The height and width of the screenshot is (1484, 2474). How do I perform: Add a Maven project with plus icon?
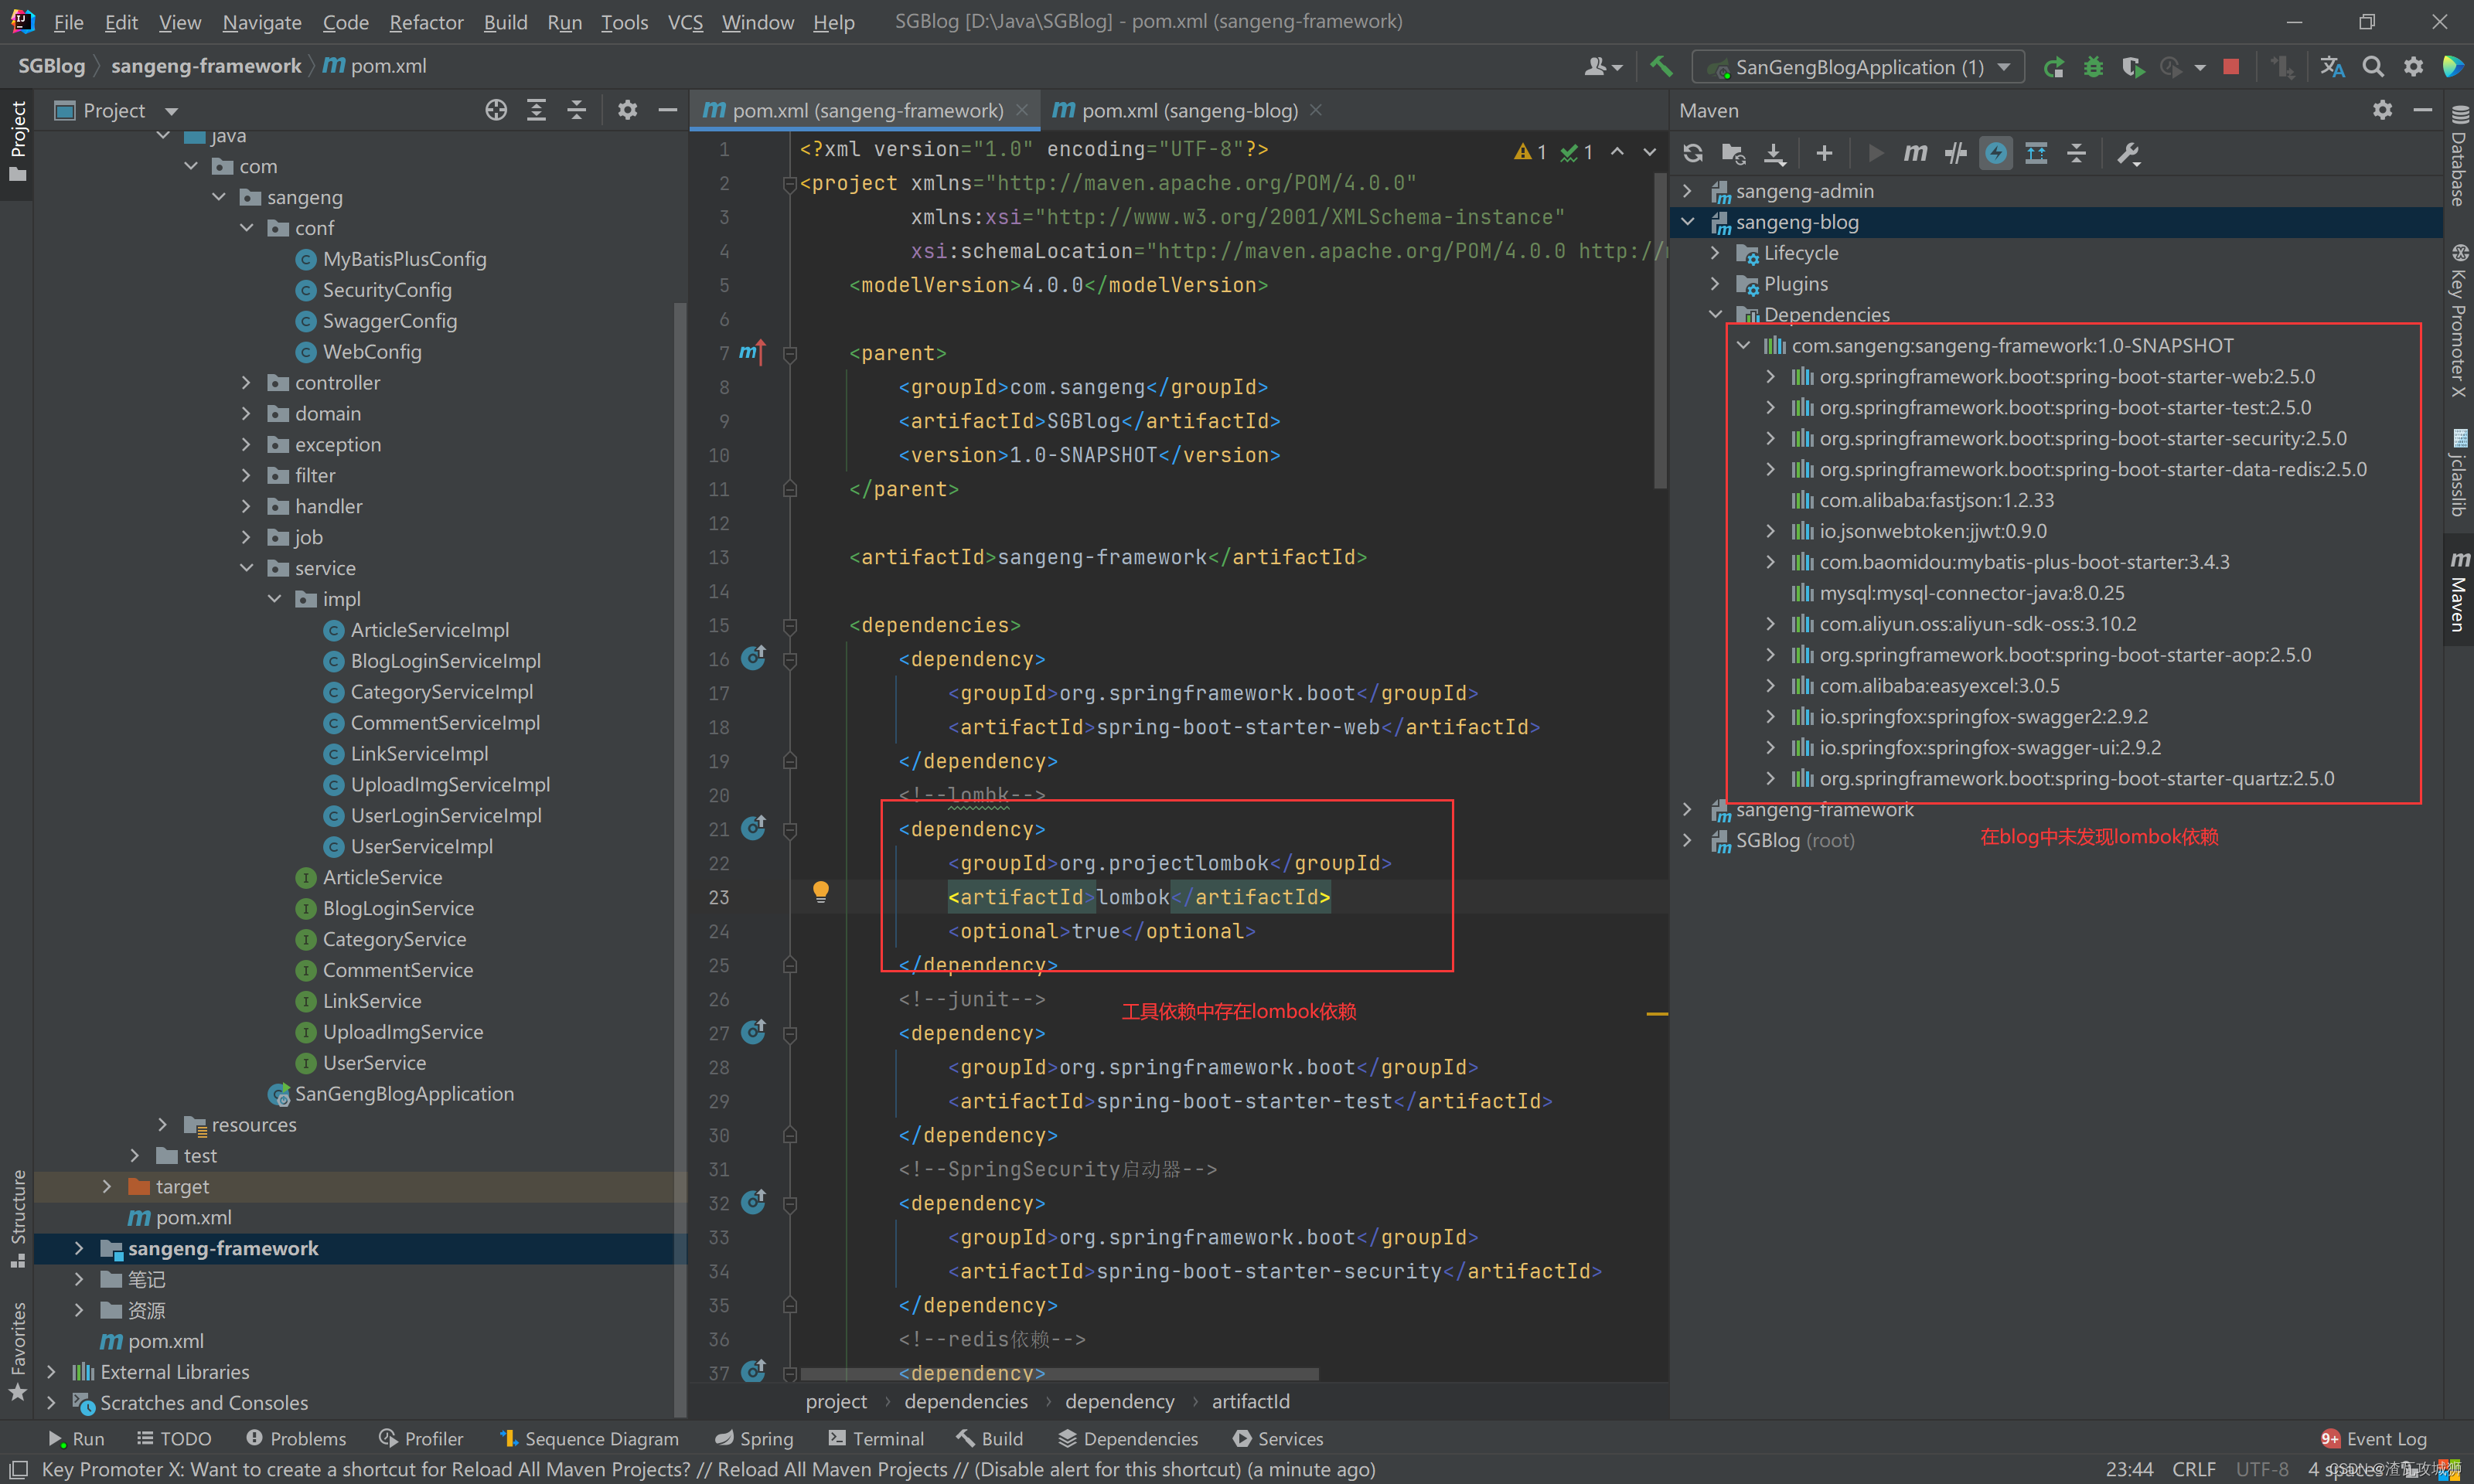[1824, 153]
